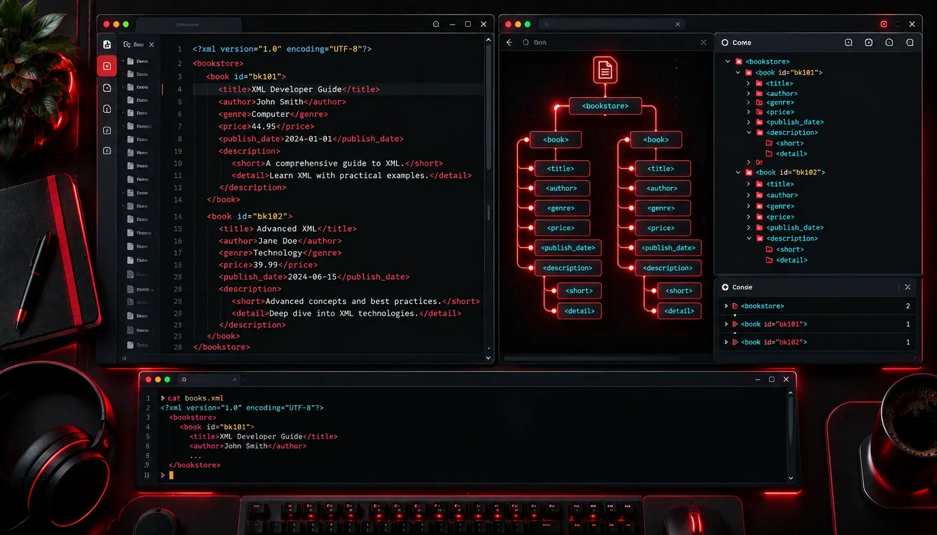Select detail under bk101 description in tree
The image size is (937, 535).
click(791, 154)
